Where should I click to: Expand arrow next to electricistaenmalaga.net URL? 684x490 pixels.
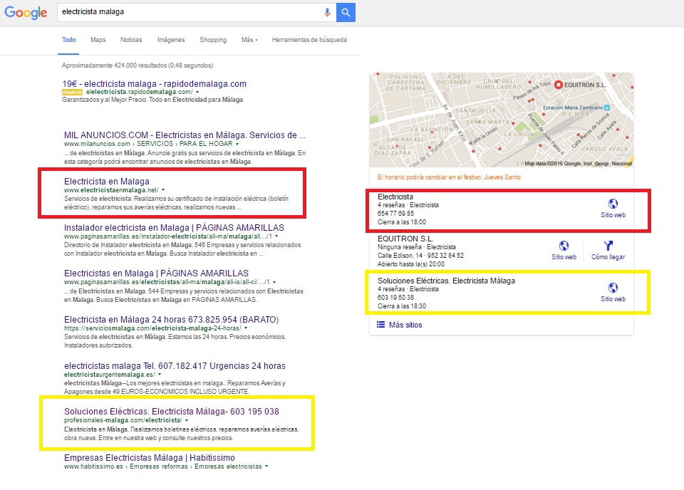pos(163,190)
